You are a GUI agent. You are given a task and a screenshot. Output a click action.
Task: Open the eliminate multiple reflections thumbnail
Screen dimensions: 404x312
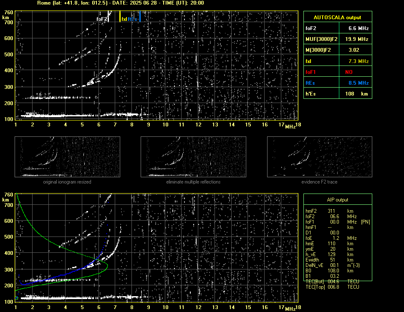193,157
